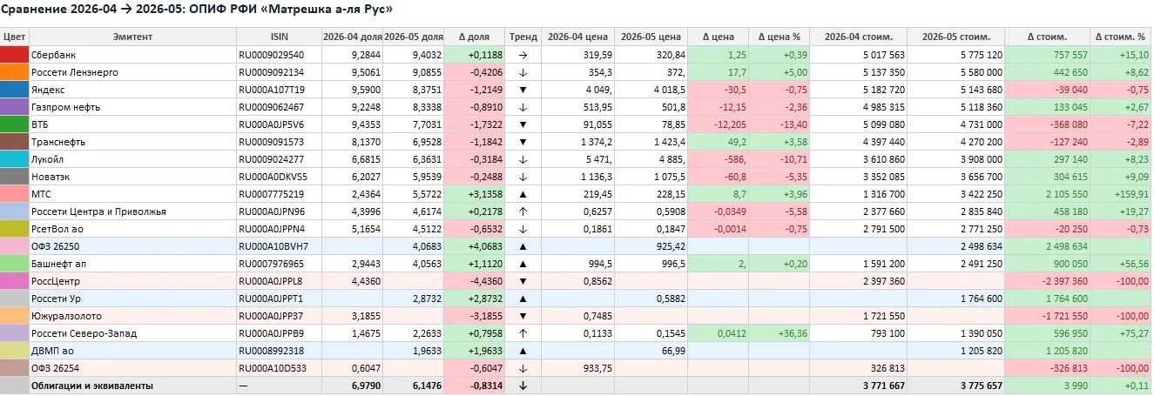Viewport: 1154px width, 396px height.
Task: Click the Тренд column header
Action: [523, 37]
